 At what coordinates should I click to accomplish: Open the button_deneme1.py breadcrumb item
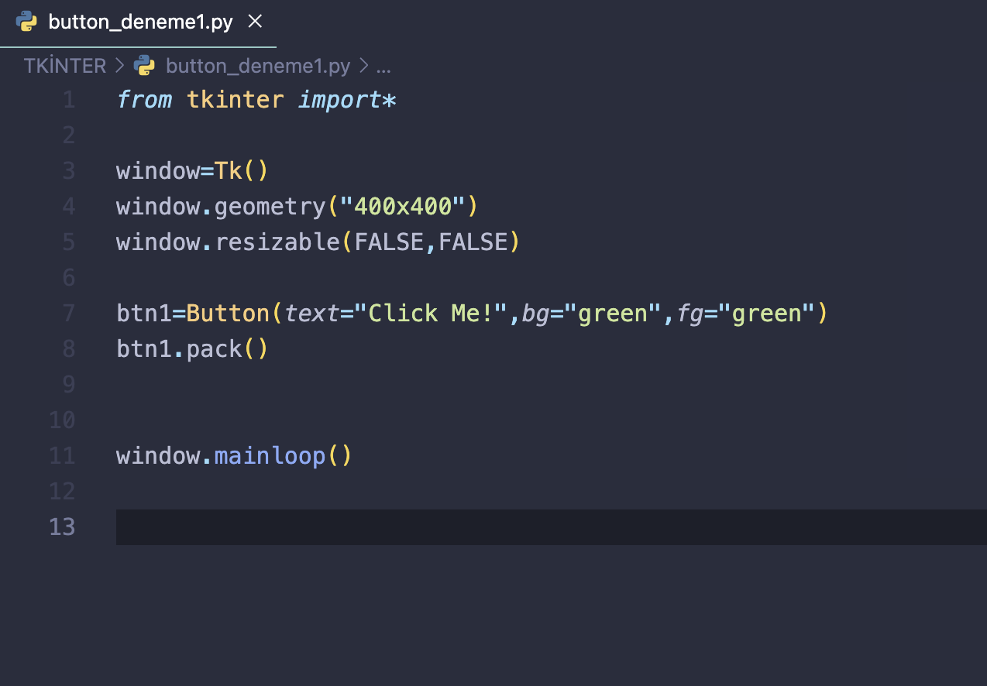(x=258, y=66)
